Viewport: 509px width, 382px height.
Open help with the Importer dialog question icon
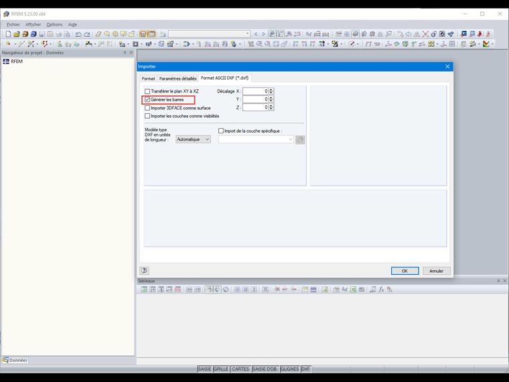(x=144, y=270)
